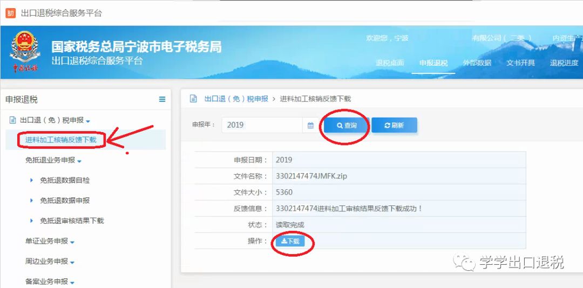Click the breadcrumb document icon

tap(193, 99)
